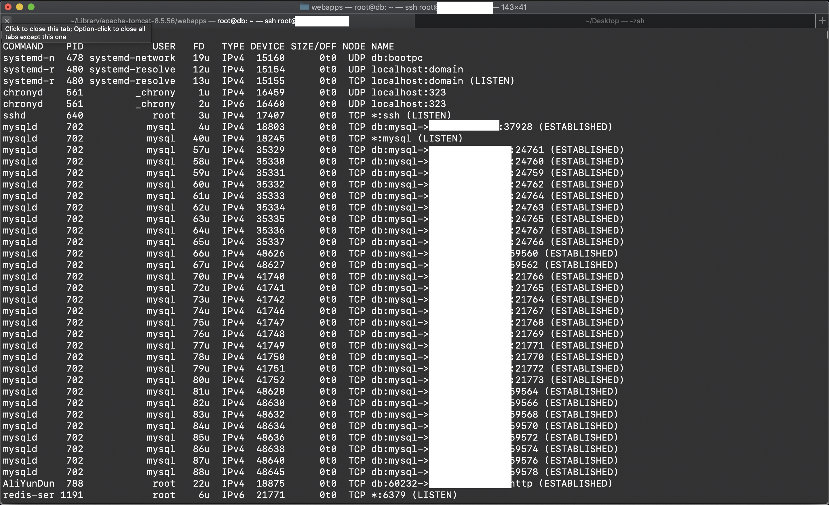Click '59560 (ESTABLISHED)' text
The image size is (829, 505).
[564, 253]
